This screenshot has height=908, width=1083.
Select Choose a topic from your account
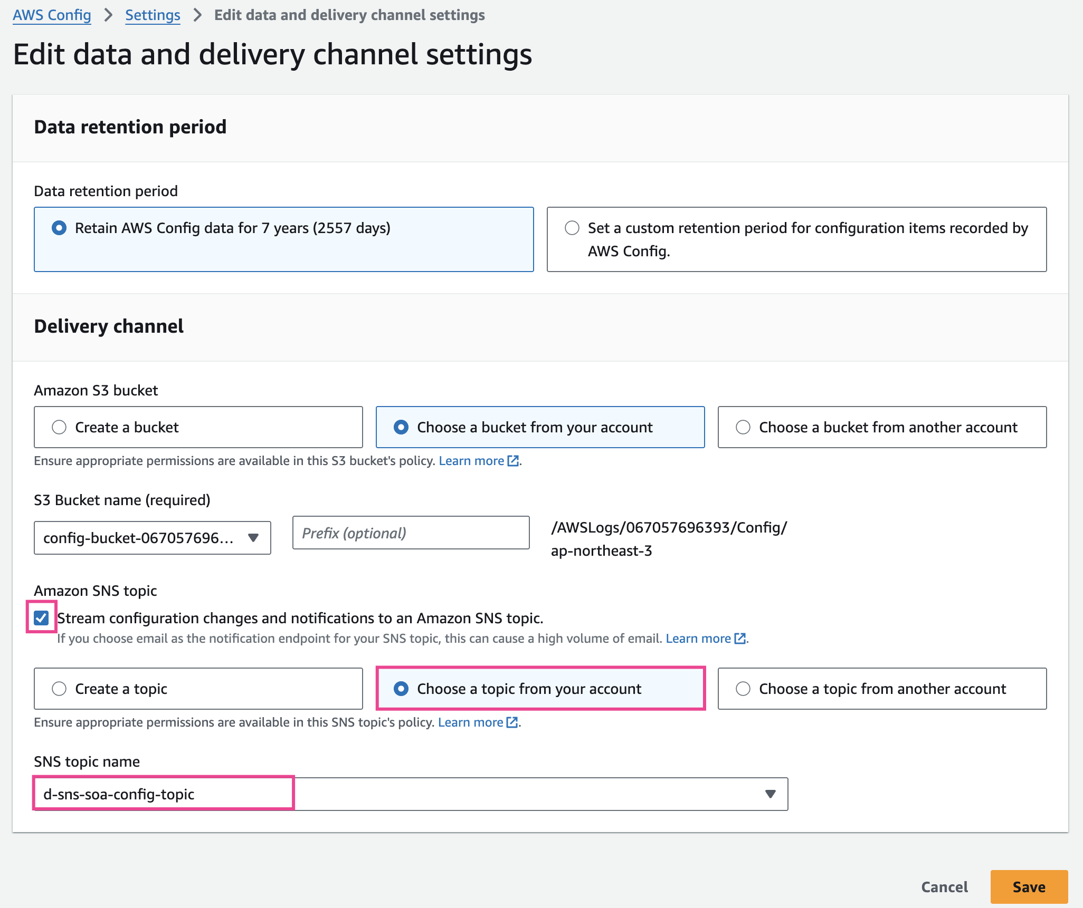click(401, 689)
